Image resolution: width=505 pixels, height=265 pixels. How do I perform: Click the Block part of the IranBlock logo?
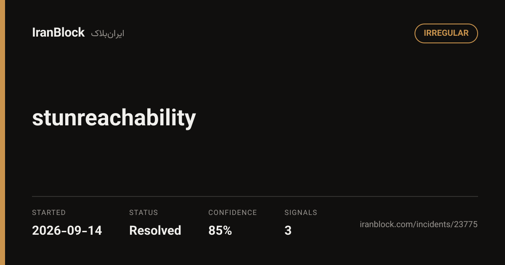pyautogui.click(x=71, y=33)
